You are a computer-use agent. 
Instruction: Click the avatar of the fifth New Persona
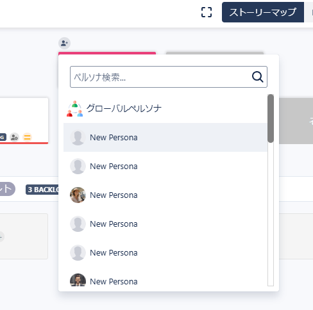click(x=78, y=253)
